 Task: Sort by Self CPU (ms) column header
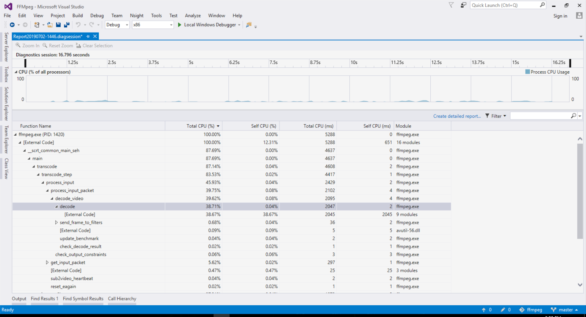365,126
